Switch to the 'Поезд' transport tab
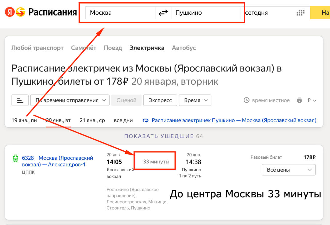The height and width of the screenshot is (225, 330). click(x=113, y=48)
